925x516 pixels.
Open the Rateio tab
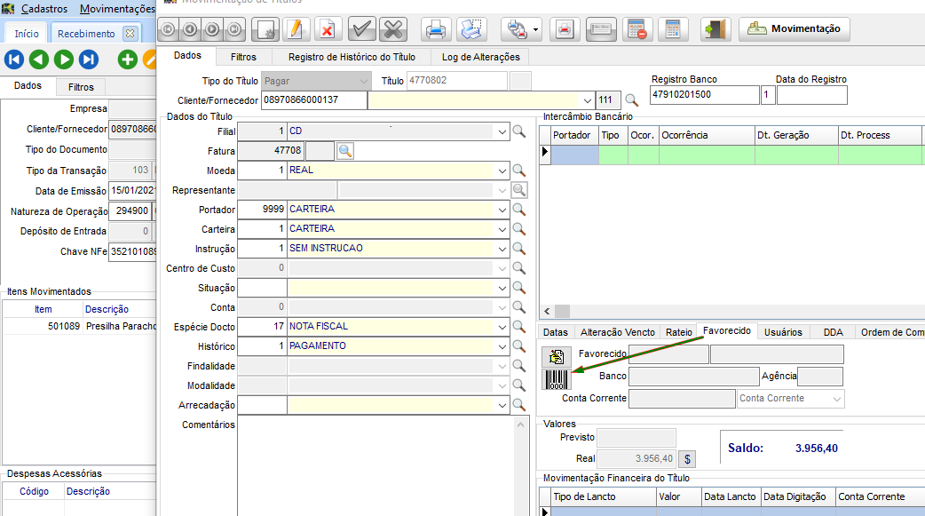pos(678,332)
